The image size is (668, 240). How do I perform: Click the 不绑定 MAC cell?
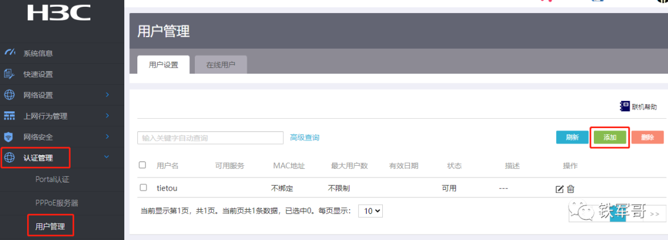(282, 188)
